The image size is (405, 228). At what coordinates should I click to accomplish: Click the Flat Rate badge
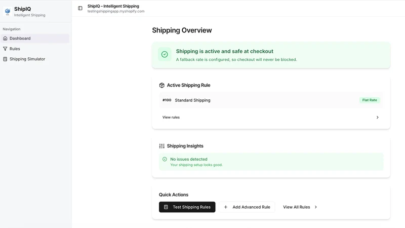370,100
